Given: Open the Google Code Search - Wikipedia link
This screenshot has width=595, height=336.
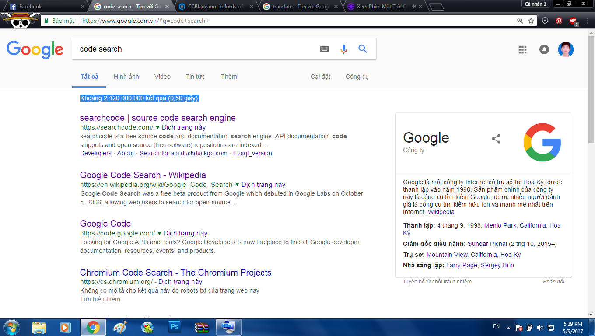Looking at the screenshot, I should tap(143, 175).
